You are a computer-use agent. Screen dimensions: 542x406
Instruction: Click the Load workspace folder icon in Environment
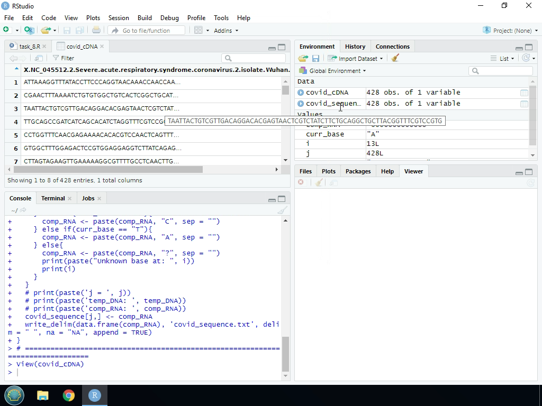303,58
